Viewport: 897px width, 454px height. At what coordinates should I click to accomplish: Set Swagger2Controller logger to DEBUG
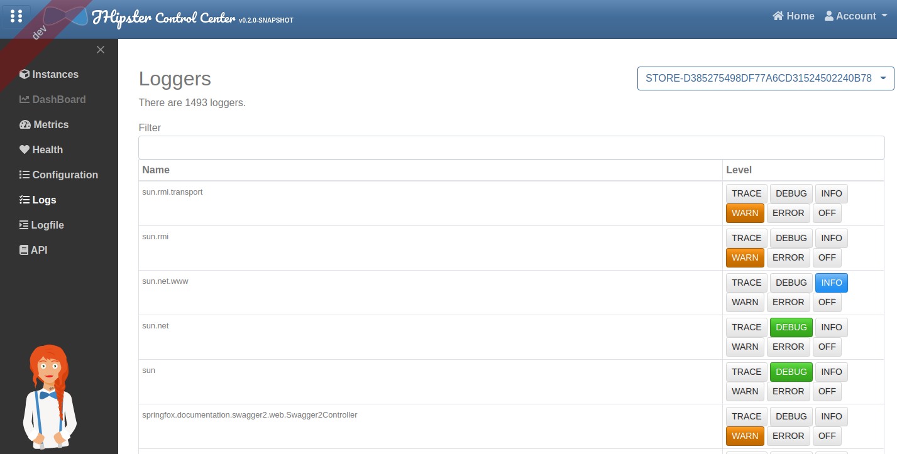791,416
